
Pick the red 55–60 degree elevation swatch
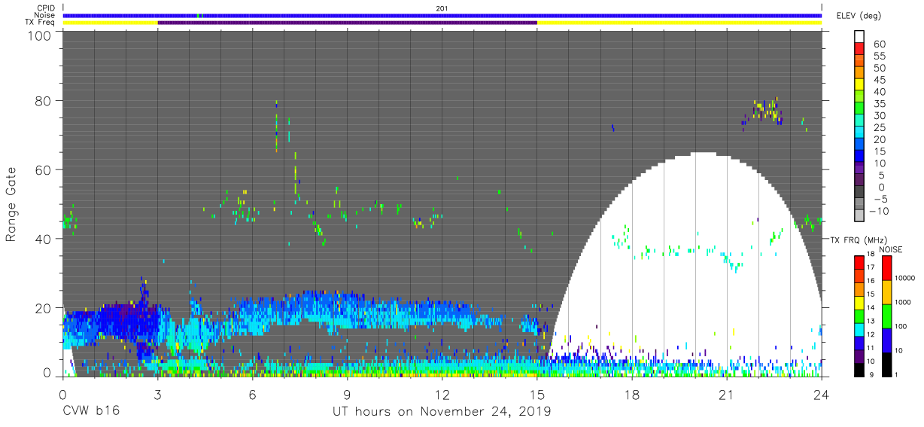pos(859,50)
